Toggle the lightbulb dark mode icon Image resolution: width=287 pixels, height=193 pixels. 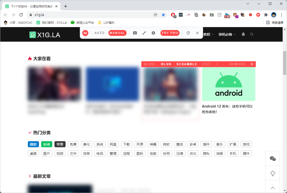point(273,173)
